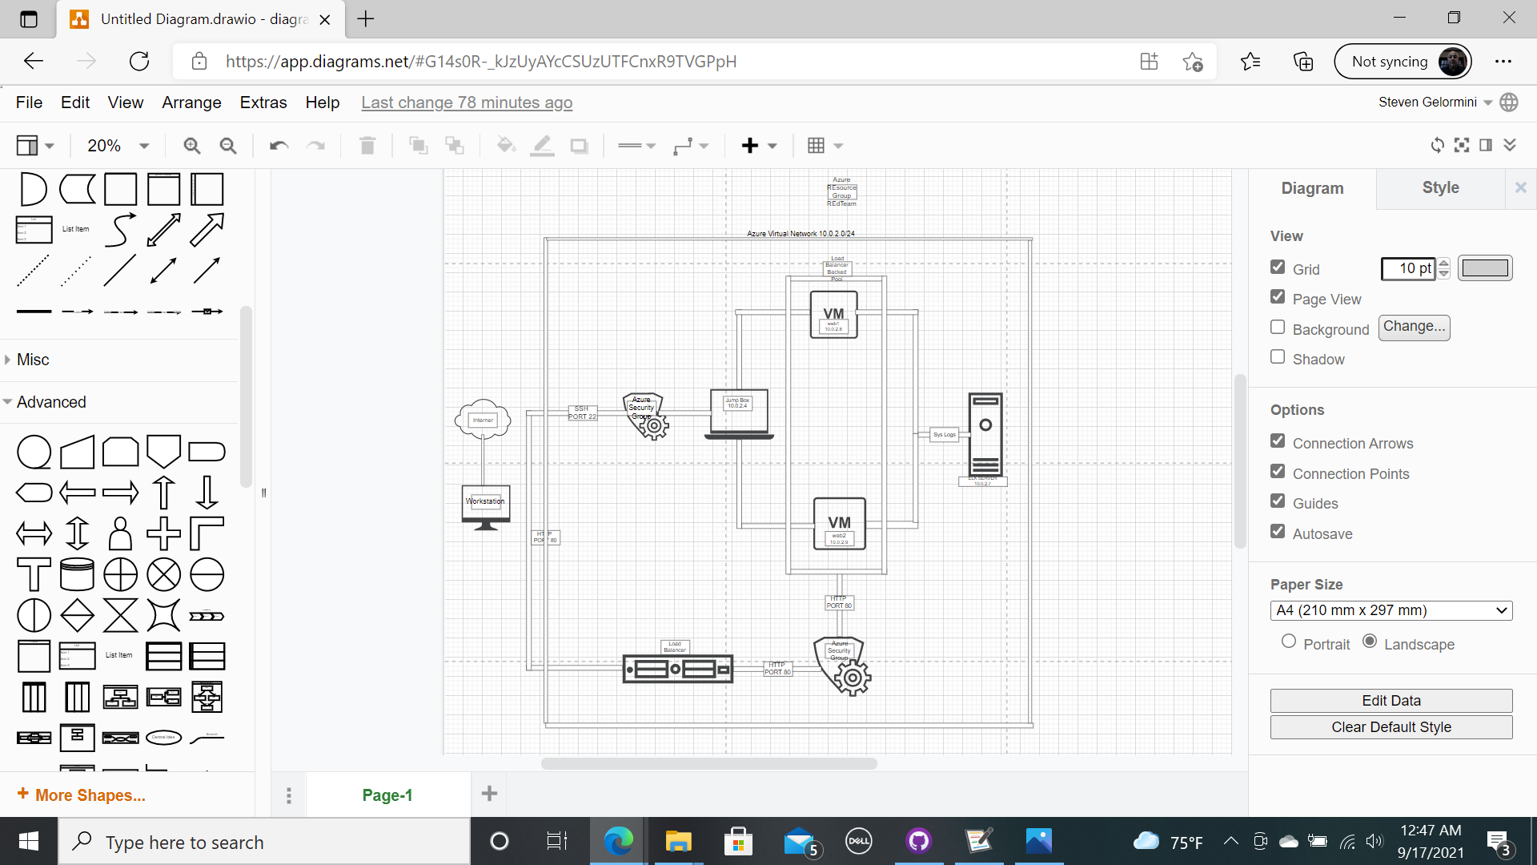Expand the Misc shapes section
Screen dimensions: 1537x865
[33, 360]
